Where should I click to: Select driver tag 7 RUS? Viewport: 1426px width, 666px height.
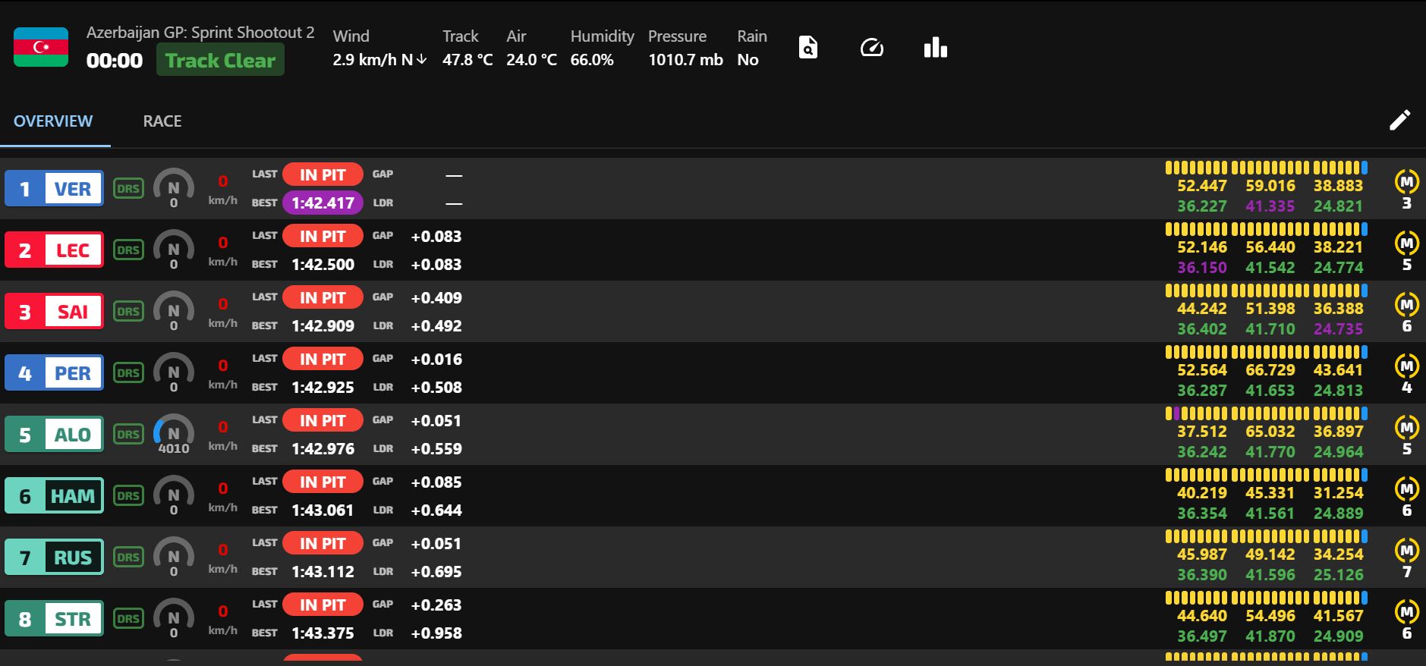coord(54,558)
